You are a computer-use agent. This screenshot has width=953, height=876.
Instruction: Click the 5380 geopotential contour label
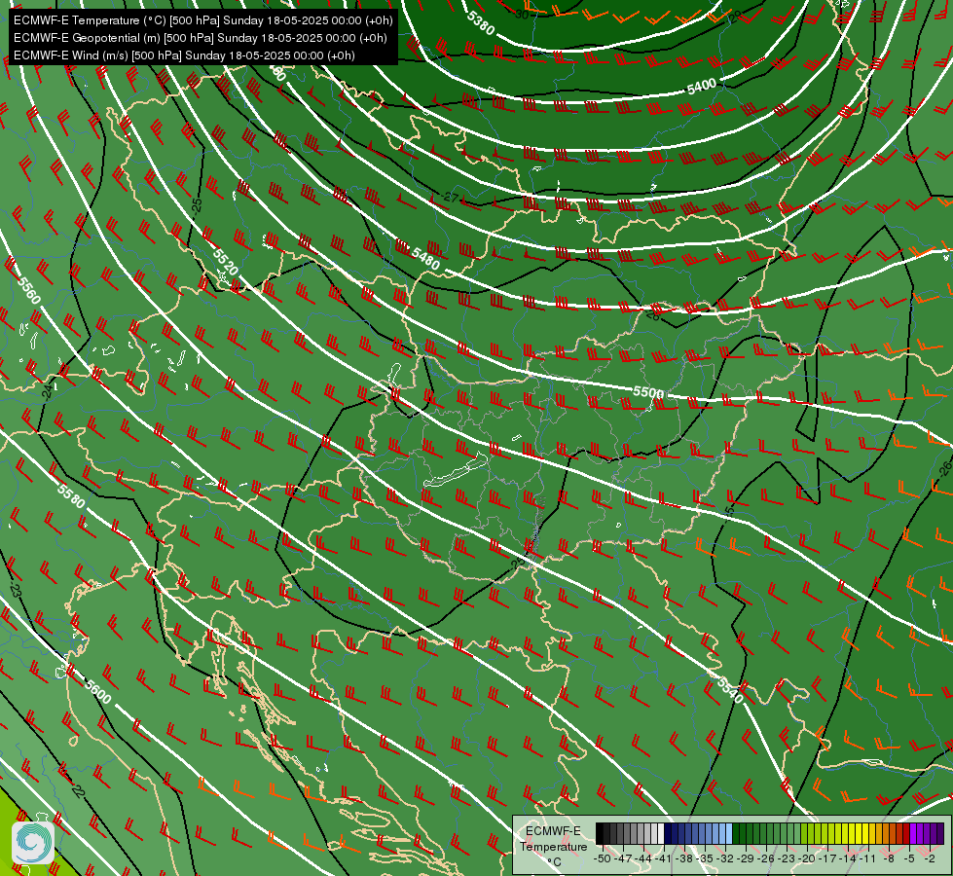pyautogui.click(x=481, y=23)
